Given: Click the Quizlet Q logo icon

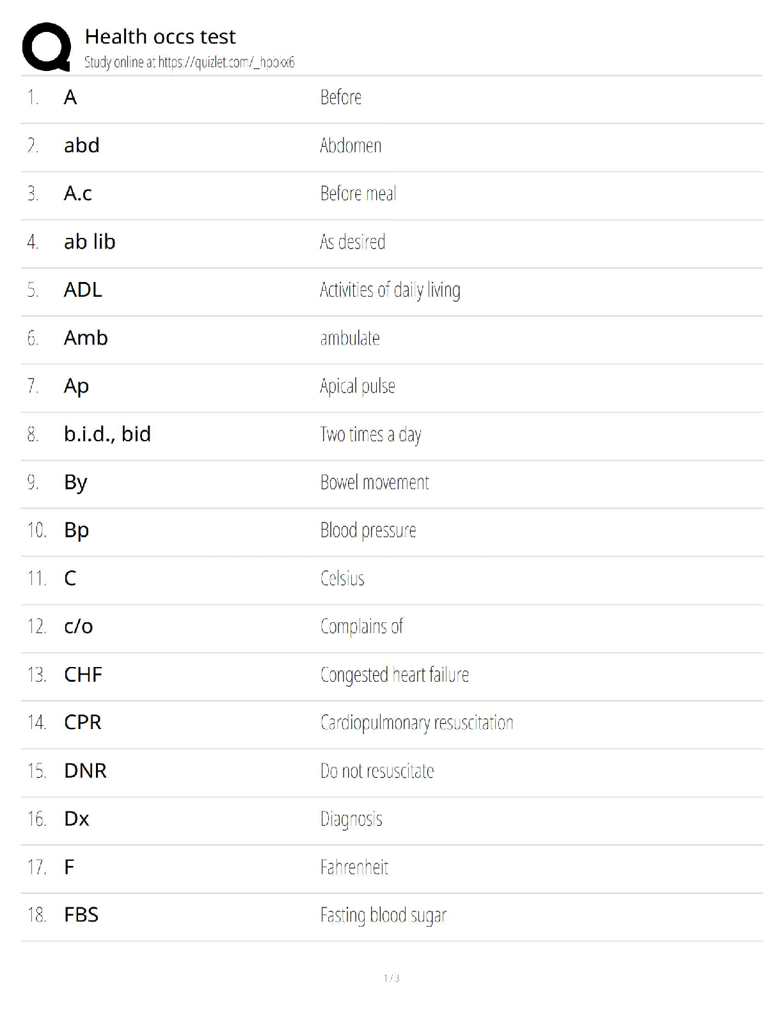Looking at the screenshot, I should point(46,47).
